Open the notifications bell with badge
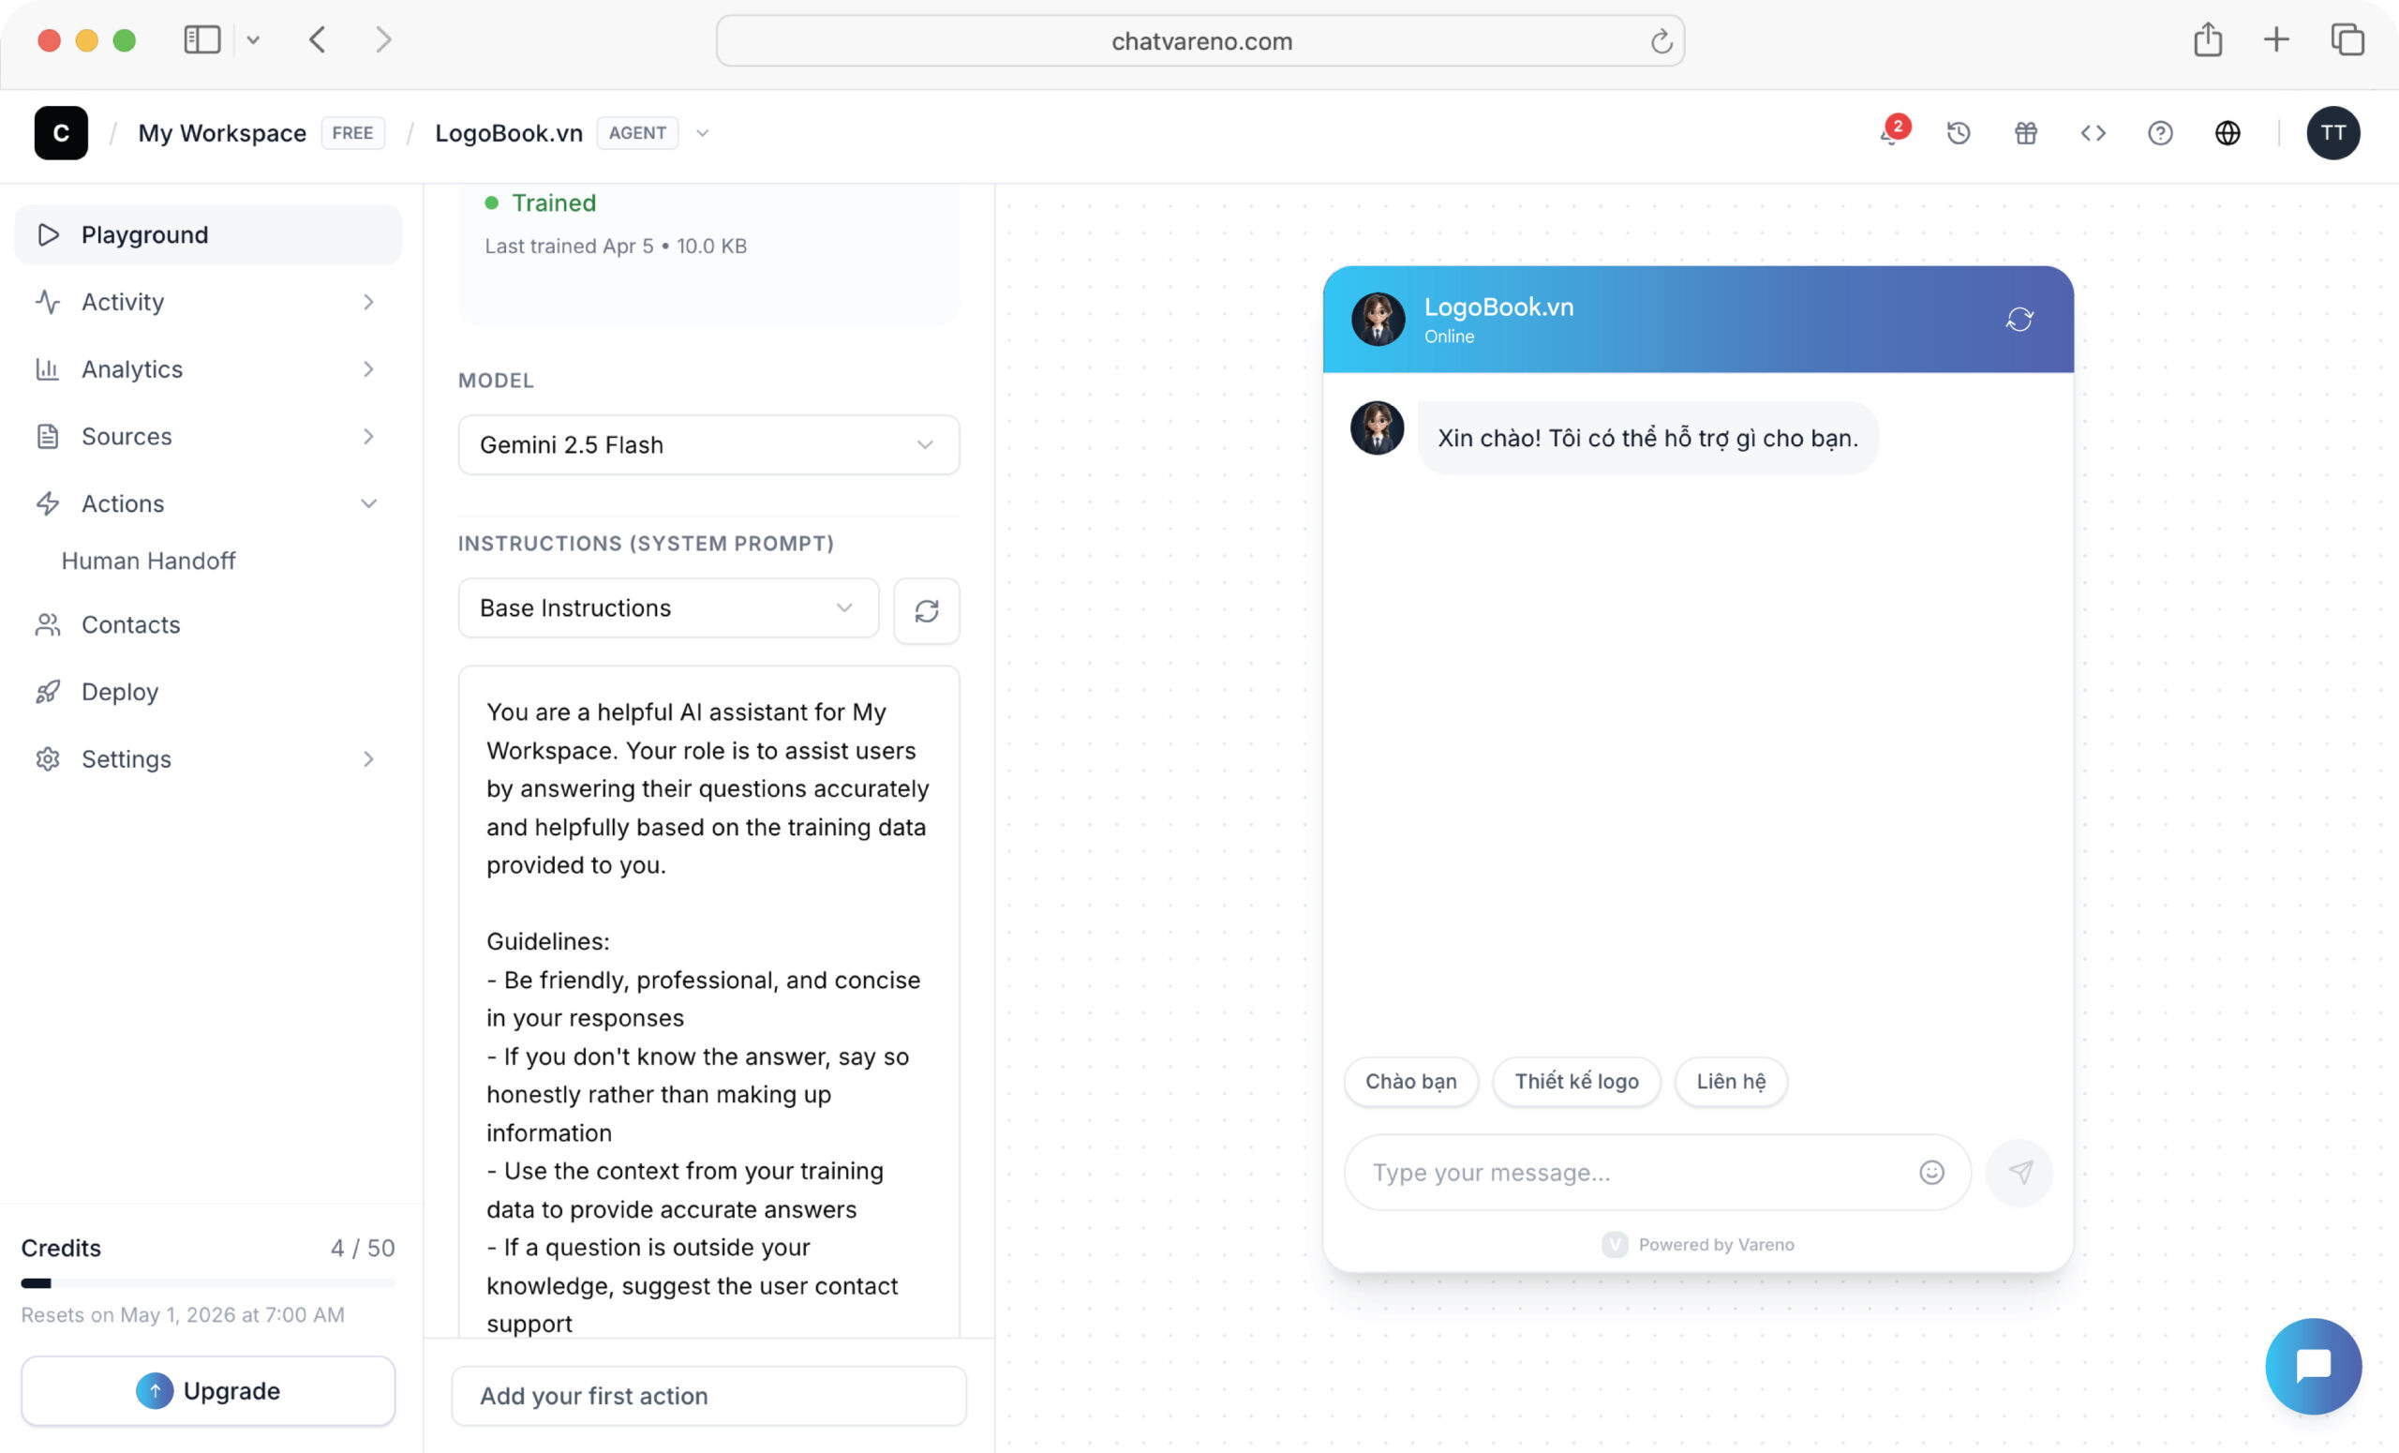The width and height of the screenshot is (2399, 1453). (x=1891, y=133)
